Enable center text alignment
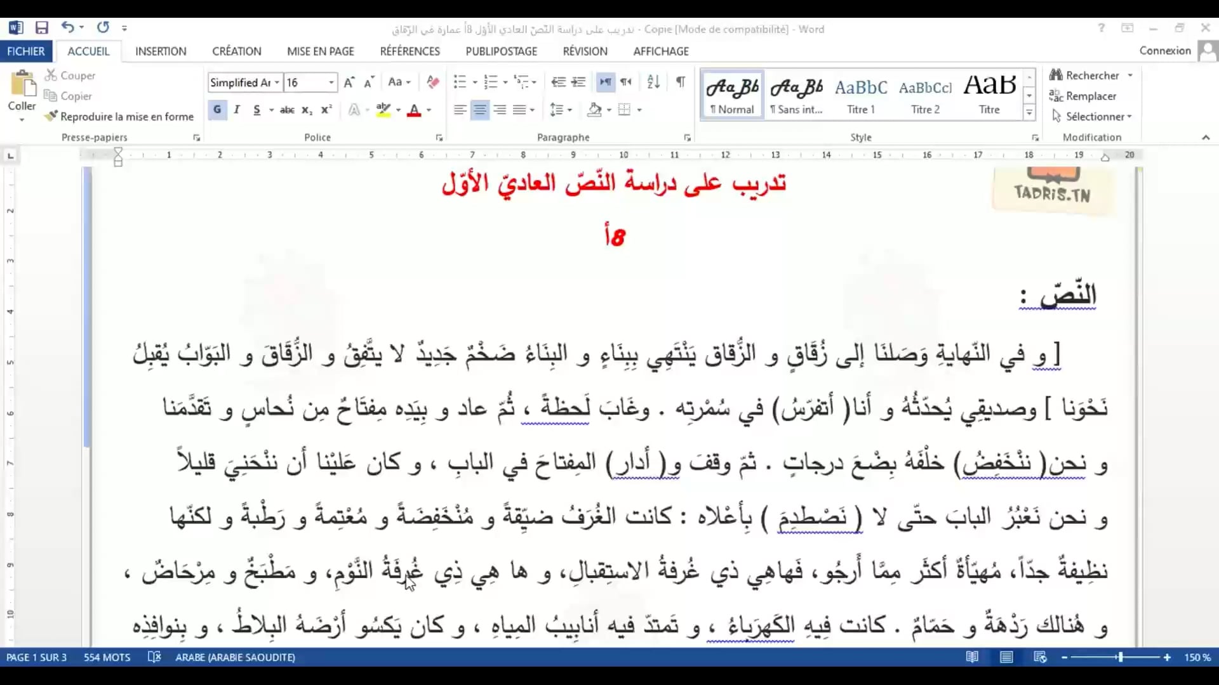The width and height of the screenshot is (1219, 685). point(480,110)
